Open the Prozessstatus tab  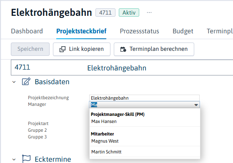(x=139, y=31)
